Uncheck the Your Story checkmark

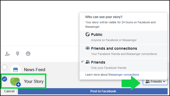tap(4, 79)
